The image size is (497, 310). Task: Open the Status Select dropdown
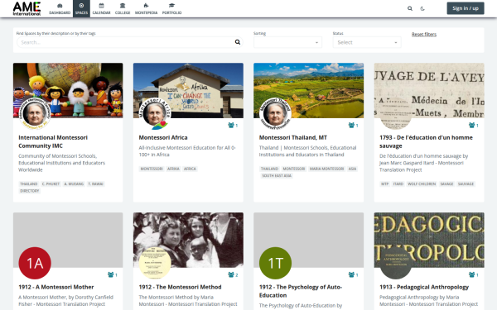coord(367,42)
